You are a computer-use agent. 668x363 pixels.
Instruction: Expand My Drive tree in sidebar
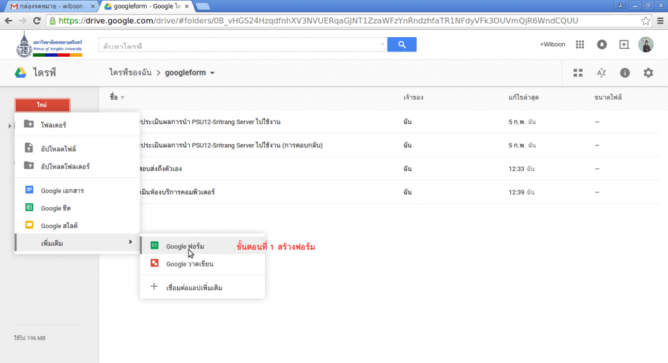click(10, 126)
